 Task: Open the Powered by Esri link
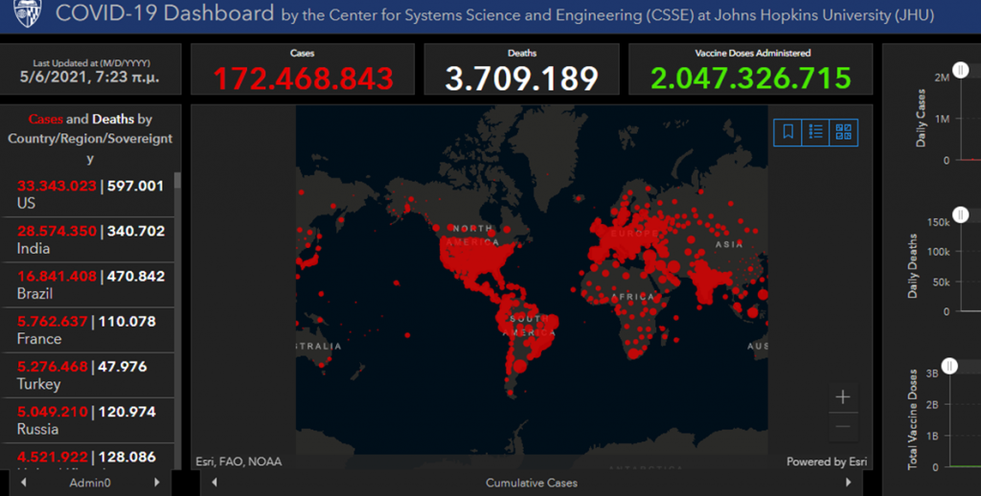(826, 462)
